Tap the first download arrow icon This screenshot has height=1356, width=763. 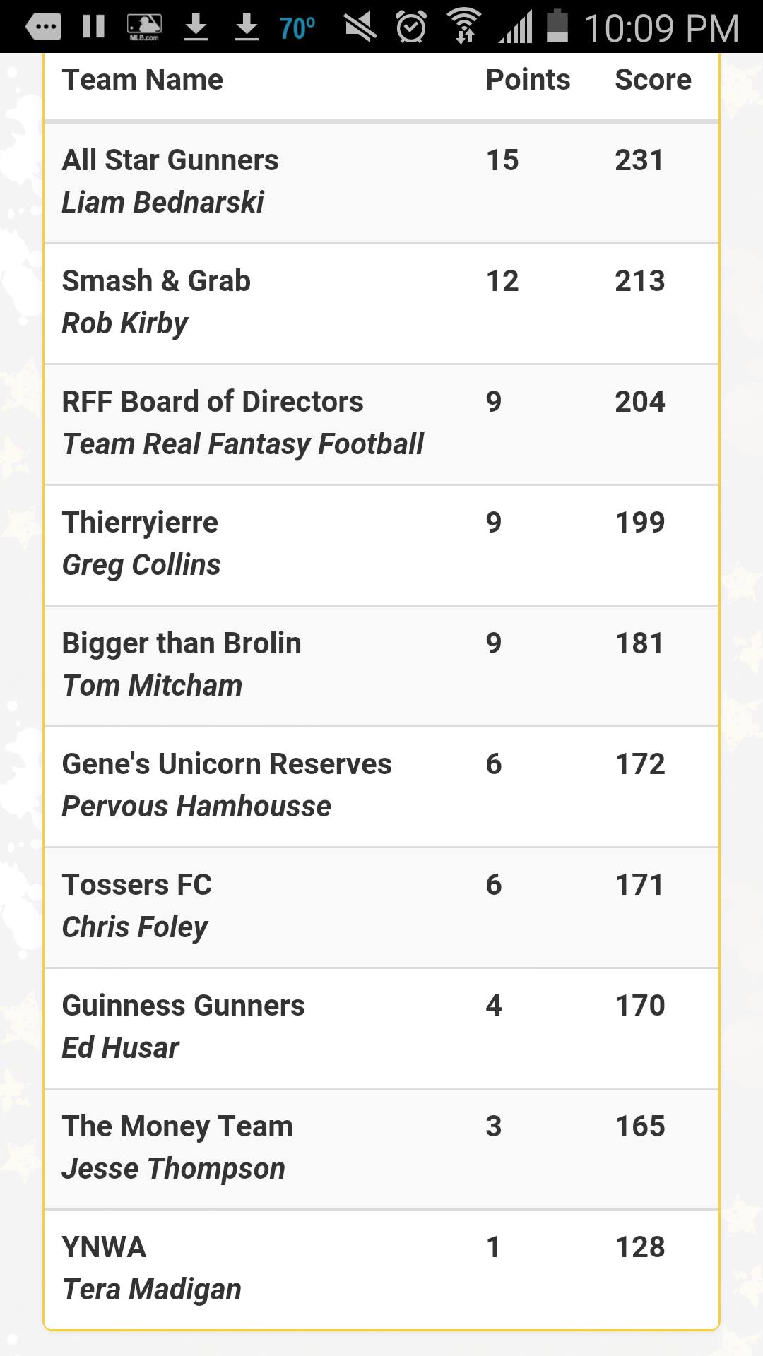tap(196, 27)
